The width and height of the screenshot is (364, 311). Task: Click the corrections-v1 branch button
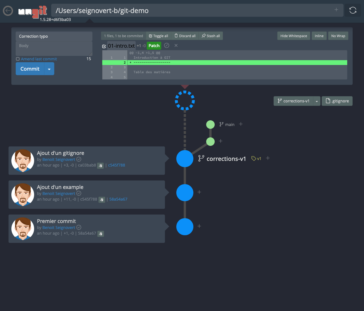[293, 101]
